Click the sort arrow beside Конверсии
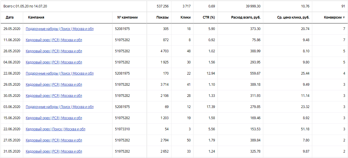Viewport: 348px width, 158px height. click(x=344, y=18)
